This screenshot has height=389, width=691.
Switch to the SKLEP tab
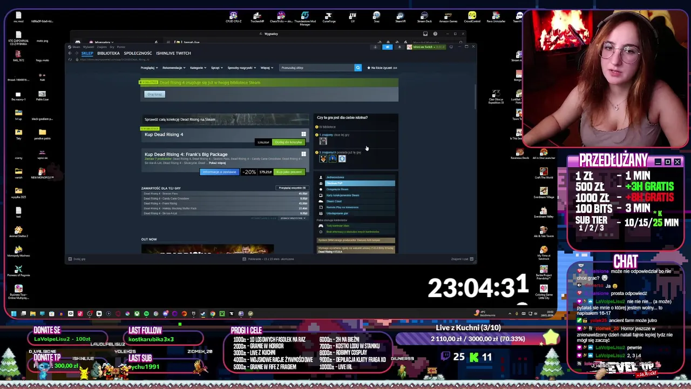[87, 53]
